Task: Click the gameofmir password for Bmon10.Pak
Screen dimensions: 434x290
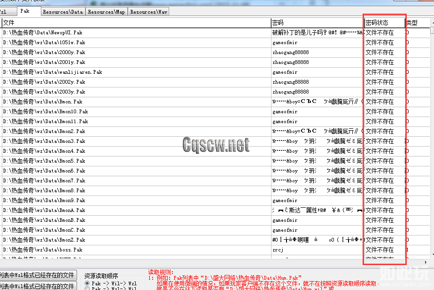Action: [285, 111]
